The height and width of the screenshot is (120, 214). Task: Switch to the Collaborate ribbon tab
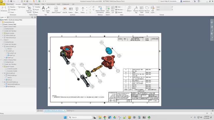pyautogui.click(x=66, y=4)
